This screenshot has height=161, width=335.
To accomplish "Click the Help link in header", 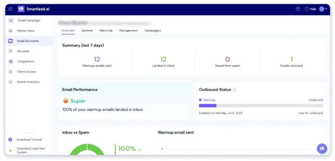I will [310, 9].
